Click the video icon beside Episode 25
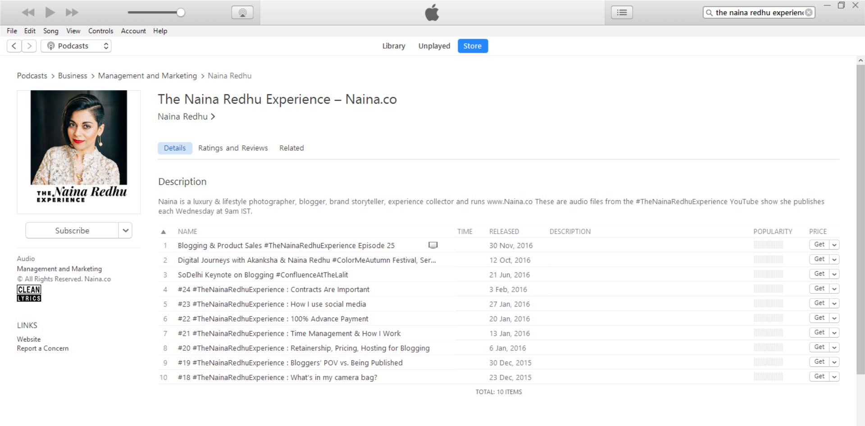The width and height of the screenshot is (865, 426). point(433,245)
